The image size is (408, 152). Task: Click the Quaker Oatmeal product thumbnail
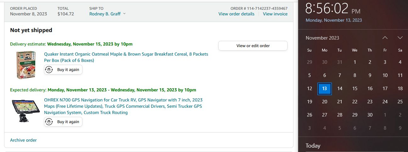click(26, 65)
